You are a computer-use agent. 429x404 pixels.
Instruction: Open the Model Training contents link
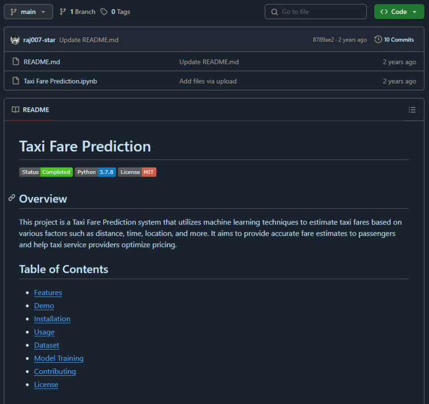pos(59,358)
